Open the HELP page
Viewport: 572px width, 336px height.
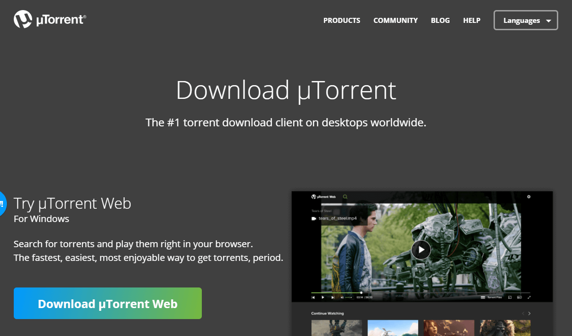(x=472, y=21)
